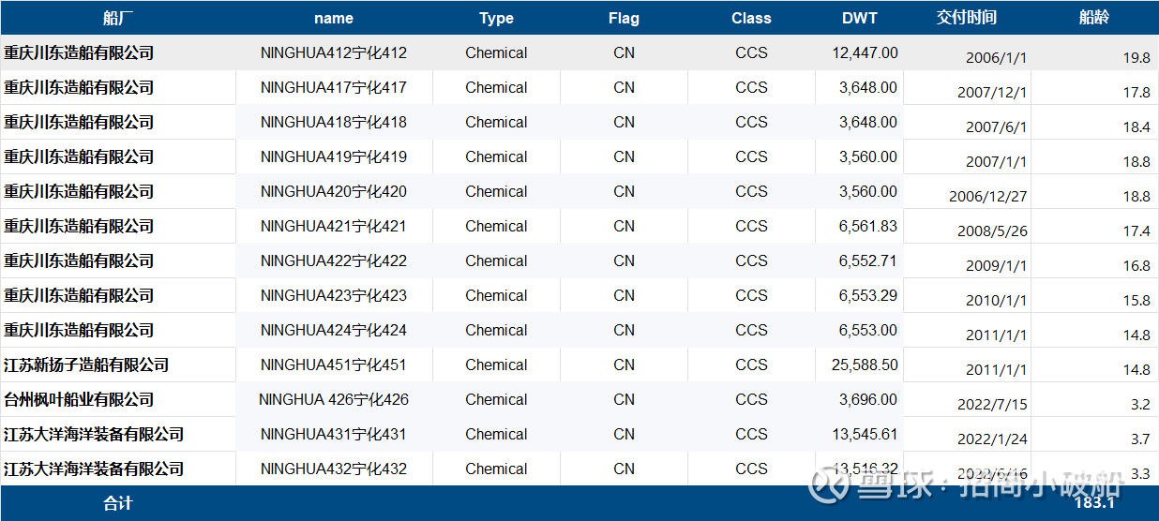Screen dimensions: 1159x521
Task: Click delivery date 2022/7/15
Action: click(x=992, y=405)
